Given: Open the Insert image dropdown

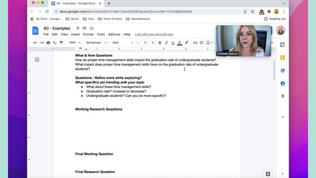Looking at the screenshot, I should pos(209,43).
